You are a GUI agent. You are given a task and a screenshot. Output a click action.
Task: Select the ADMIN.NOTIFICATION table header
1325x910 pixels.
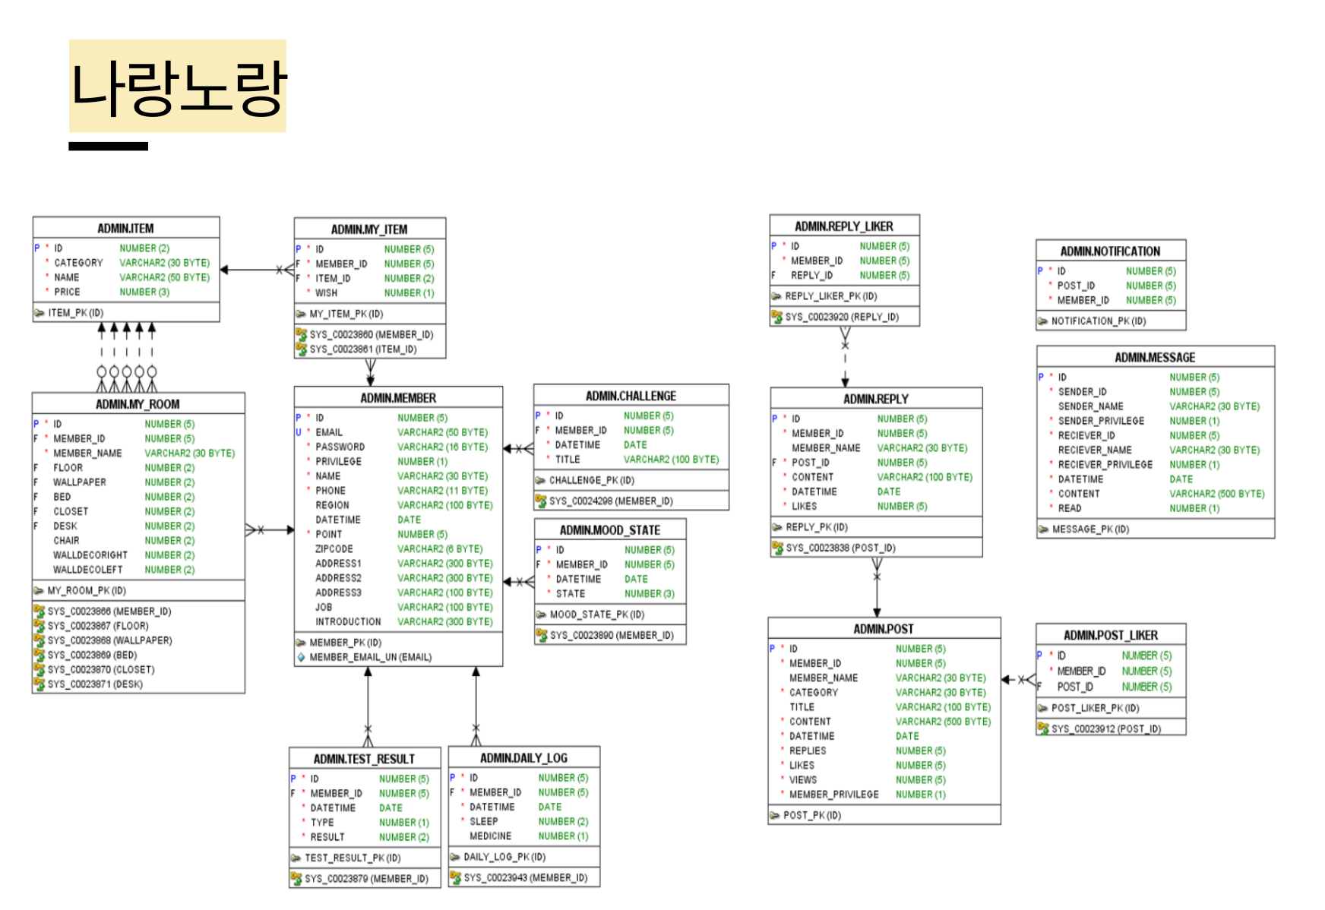pos(1111,251)
